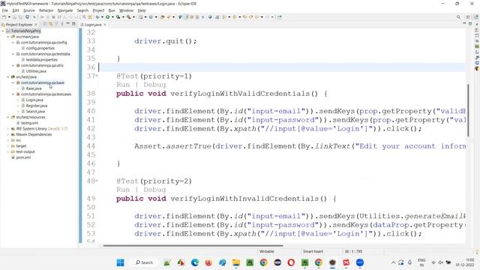Click the green Run button in toolbar
Screen dimensions: 480x270
pos(108,17)
